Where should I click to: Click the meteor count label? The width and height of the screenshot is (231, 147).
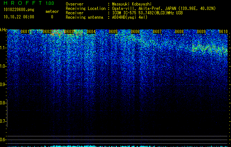tap(52, 11)
